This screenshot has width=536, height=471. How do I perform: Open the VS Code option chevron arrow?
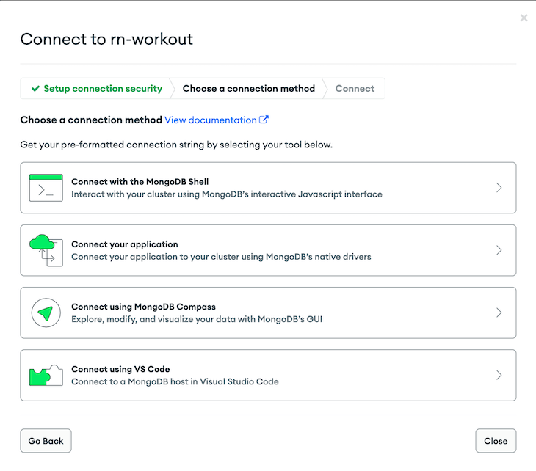pos(499,375)
